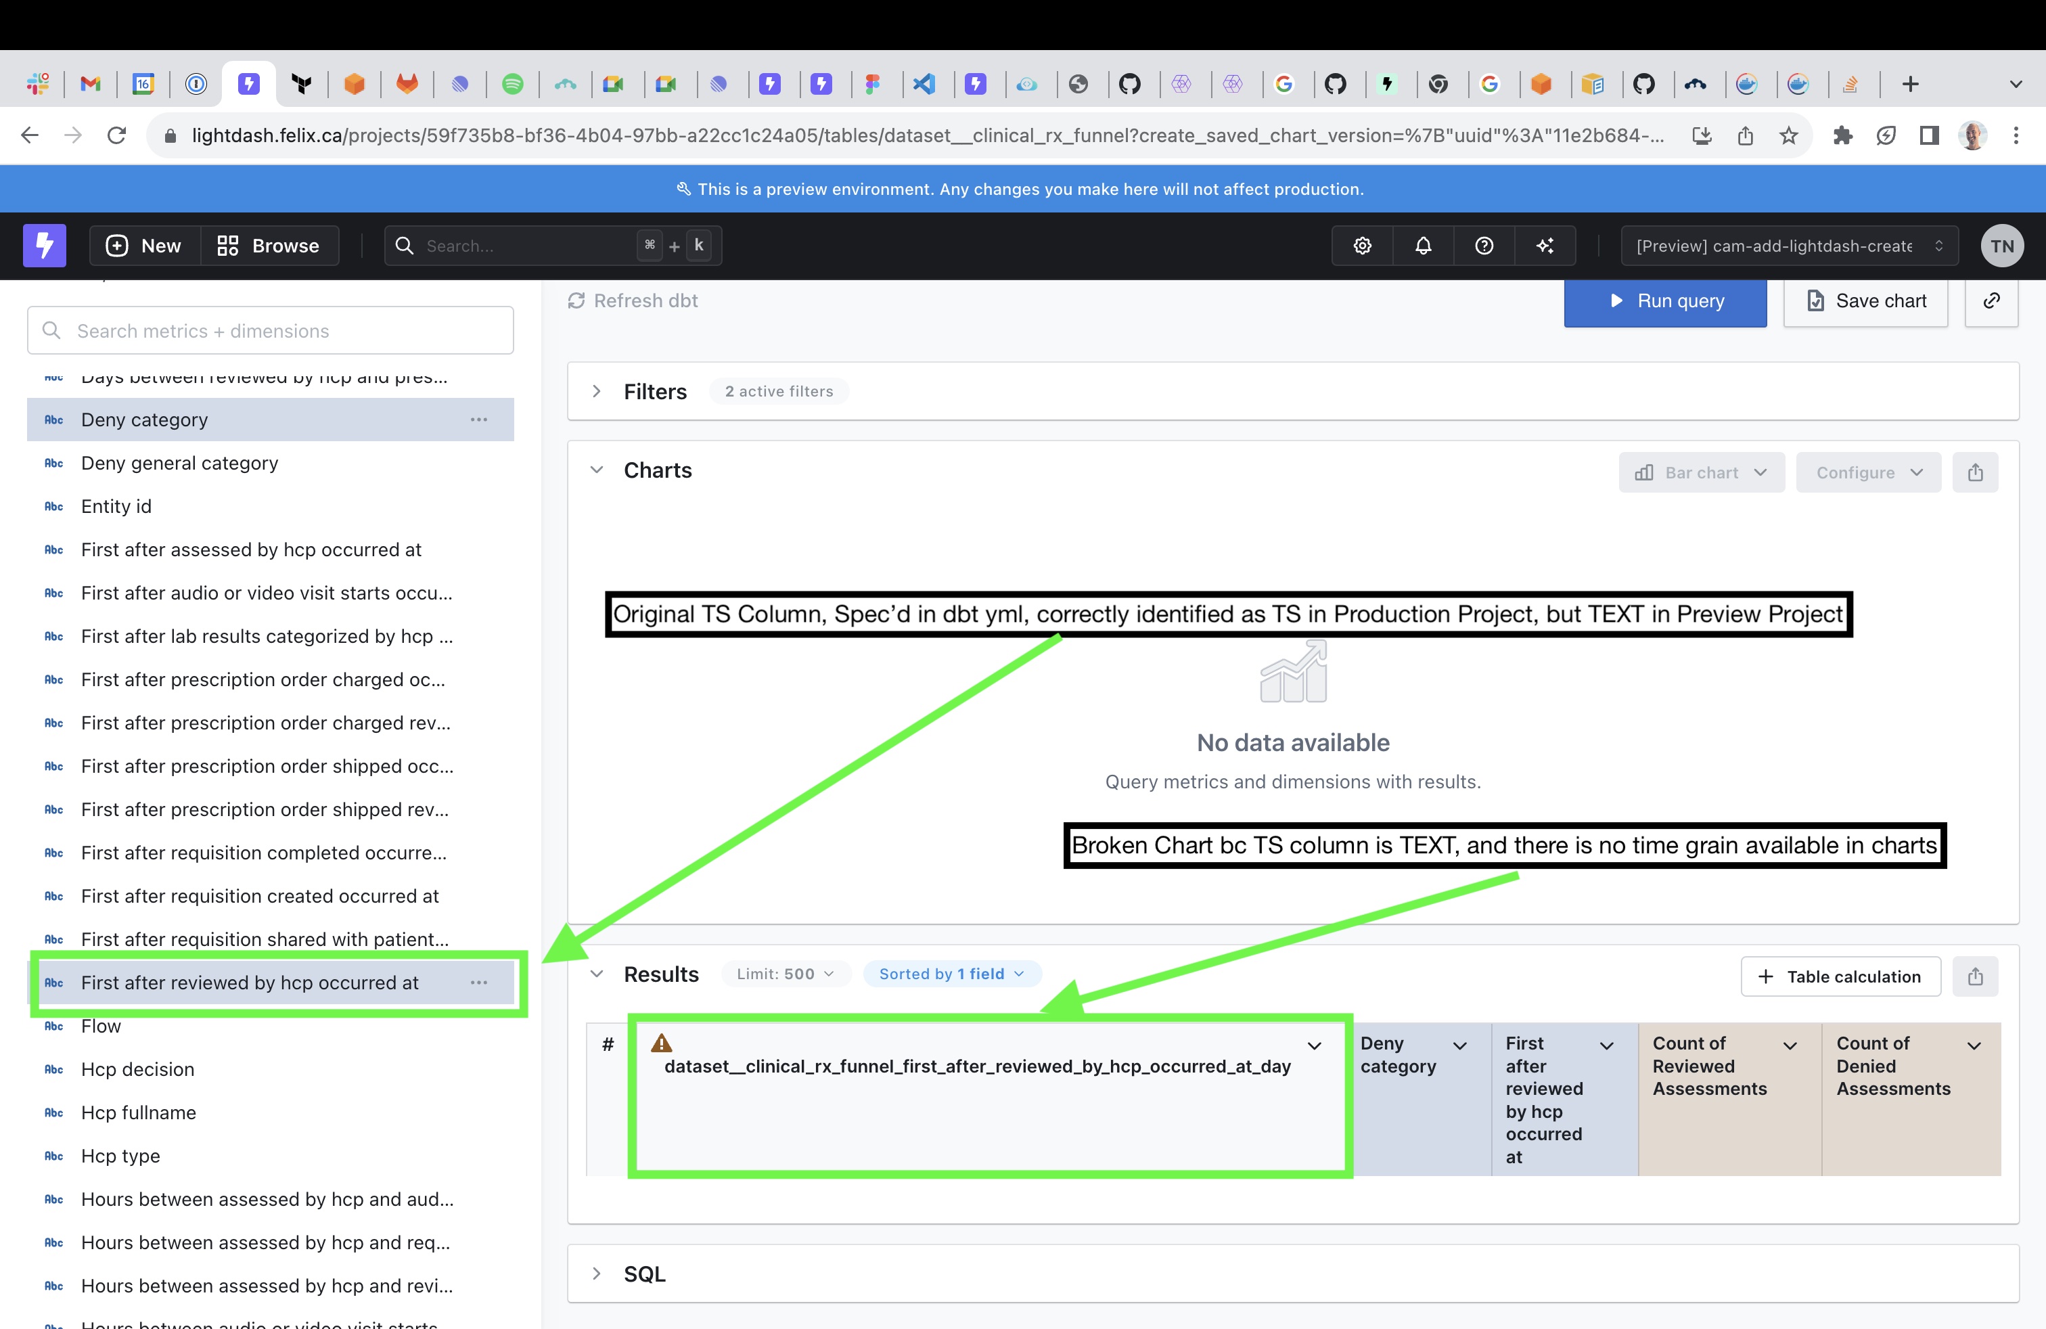Click the Results export icon
This screenshot has width=2046, height=1329.
coord(1976,976)
